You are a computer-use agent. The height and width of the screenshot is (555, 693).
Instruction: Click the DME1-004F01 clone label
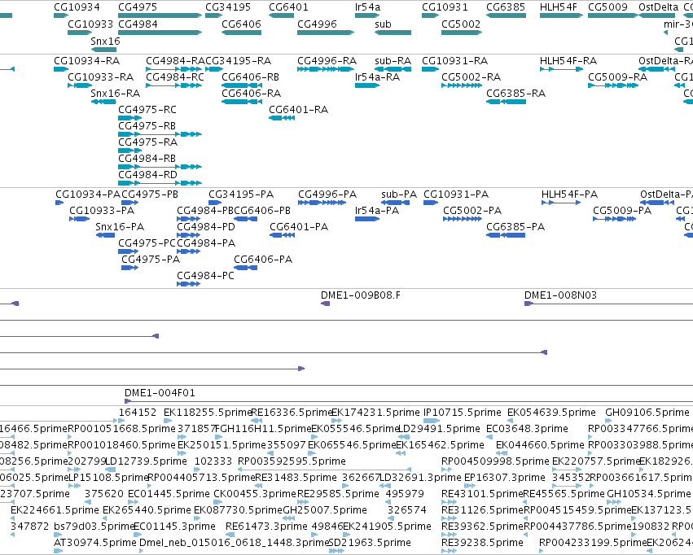160,393
